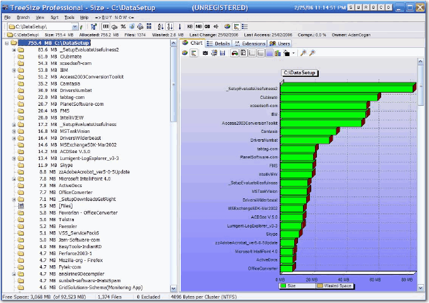The height and width of the screenshot is (303, 429).
Task: Expand the IBM folder node
Action: [14, 70]
